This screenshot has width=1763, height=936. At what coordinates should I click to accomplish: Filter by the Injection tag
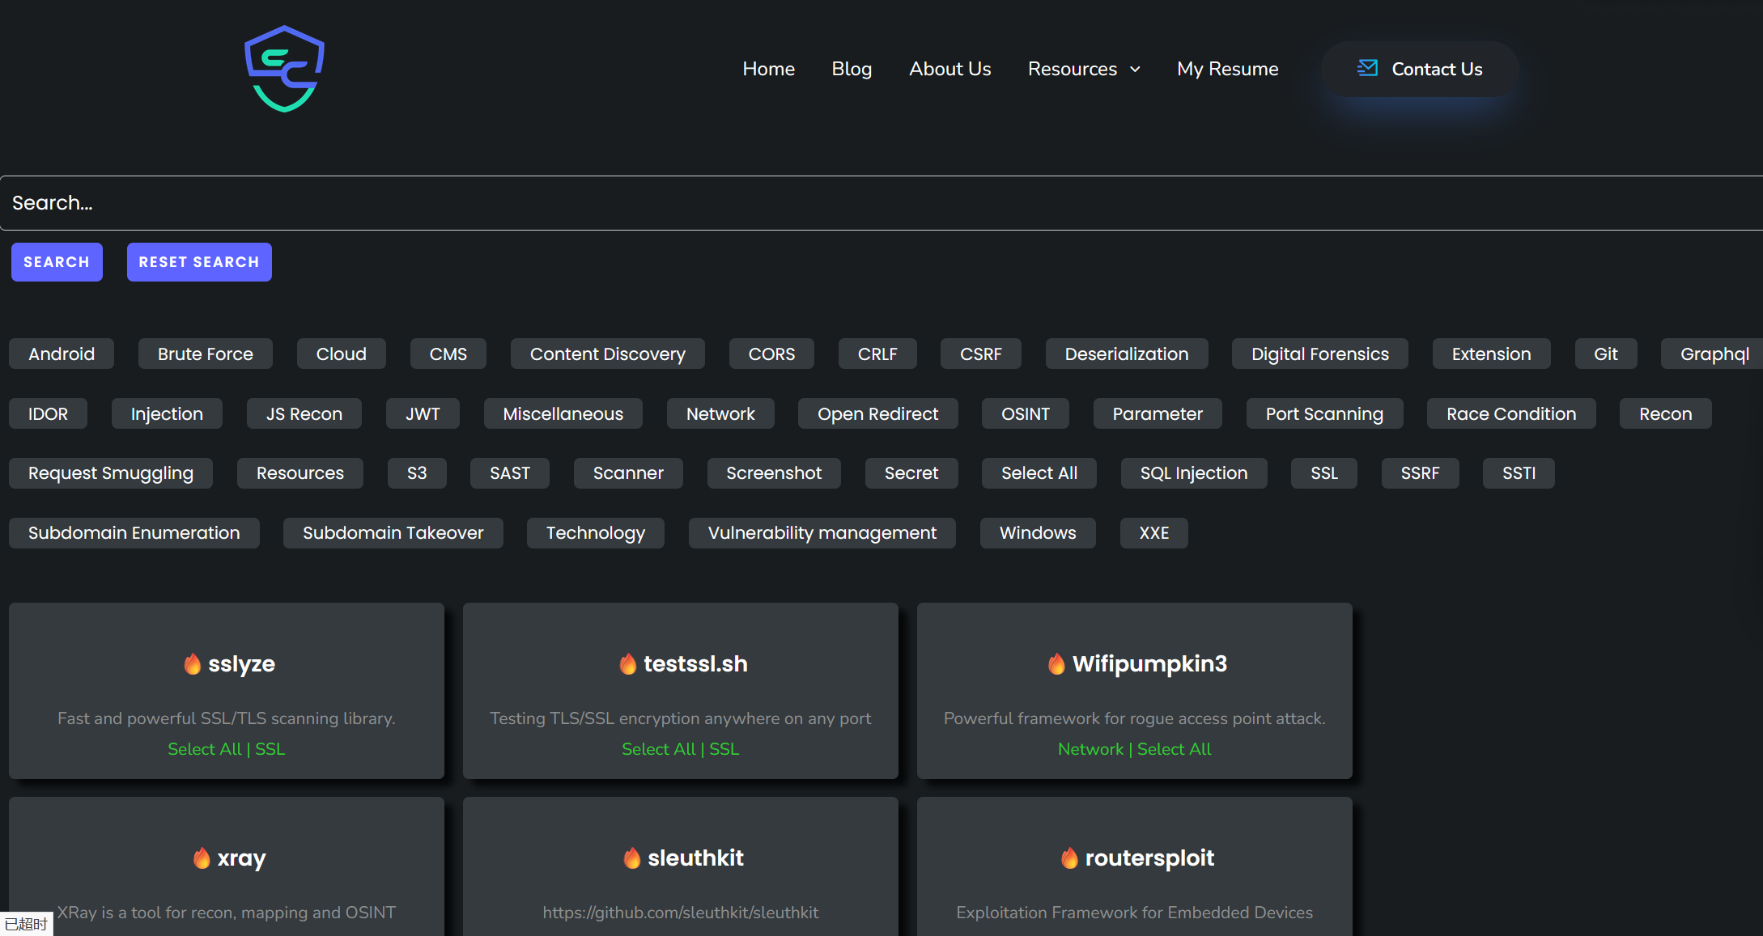(167, 413)
